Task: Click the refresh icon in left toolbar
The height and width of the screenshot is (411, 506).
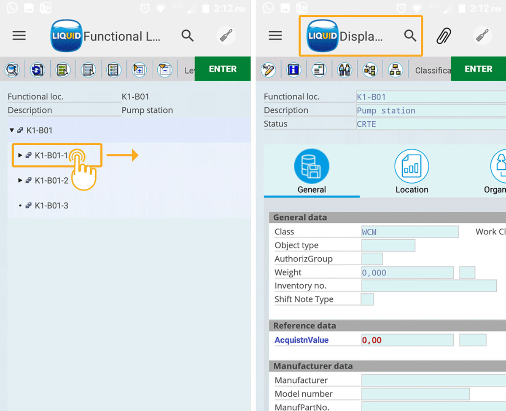Action: click(x=38, y=70)
